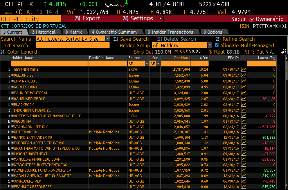288x190 pixels.
Task: Click the Export button
Action: coord(87,18)
